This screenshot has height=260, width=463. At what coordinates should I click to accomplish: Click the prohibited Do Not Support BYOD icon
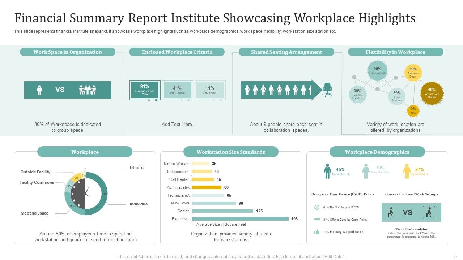pyautogui.click(x=317, y=207)
